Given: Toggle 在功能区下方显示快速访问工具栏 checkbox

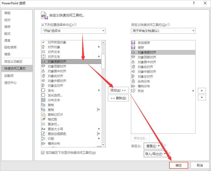Looking at the screenshot, I should click(x=43, y=153).
